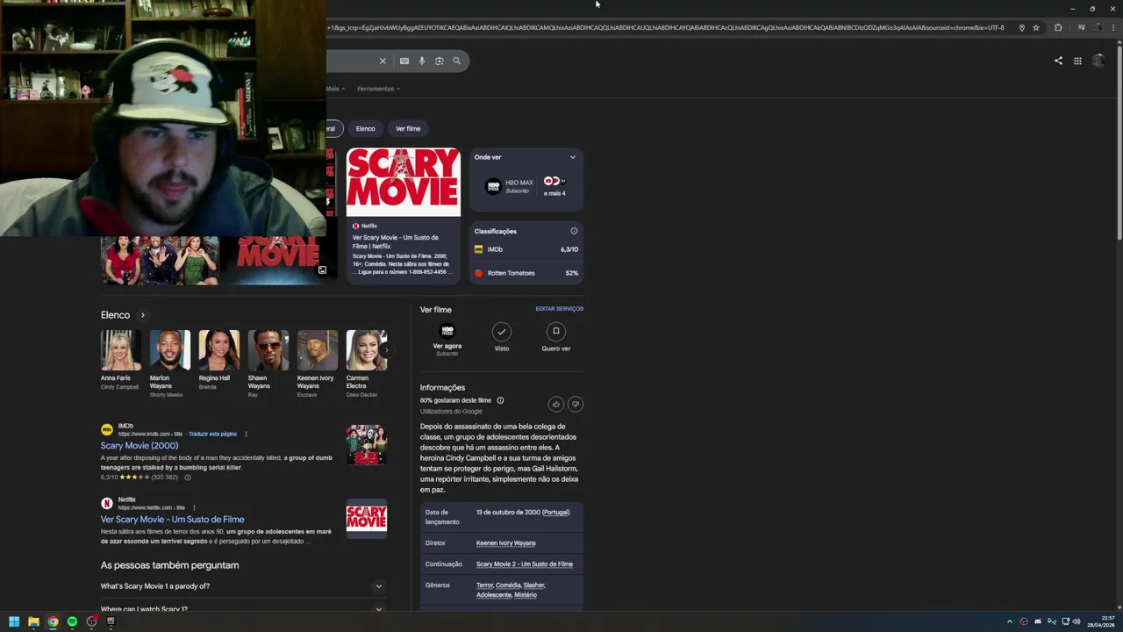The width and height of the screenshot is (1123, 632).
Task: Click Traduzir esta página link
Action: [212, 434]
